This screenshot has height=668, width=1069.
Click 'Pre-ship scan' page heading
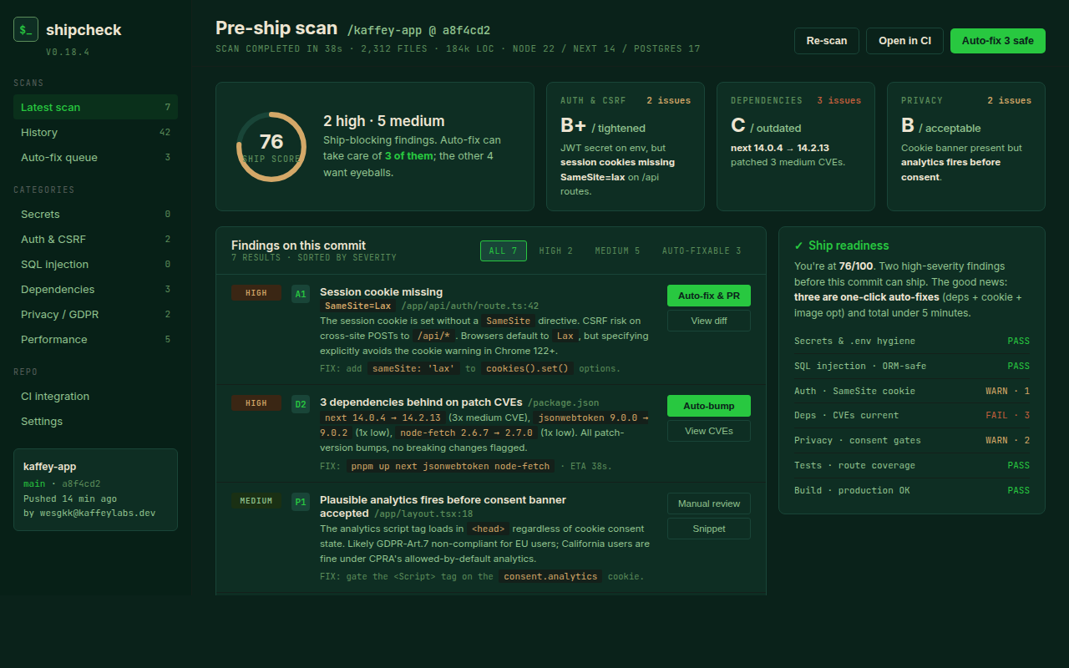click(276, 28)
